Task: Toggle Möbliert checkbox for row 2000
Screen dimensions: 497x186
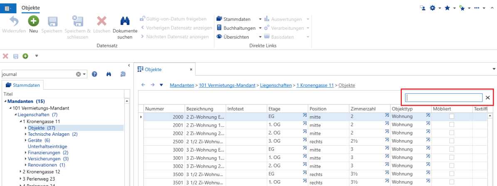Action: coord(452,116)
